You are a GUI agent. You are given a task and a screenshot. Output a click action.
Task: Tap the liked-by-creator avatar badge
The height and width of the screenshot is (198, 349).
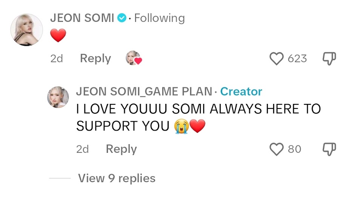(x=134, y=58)
